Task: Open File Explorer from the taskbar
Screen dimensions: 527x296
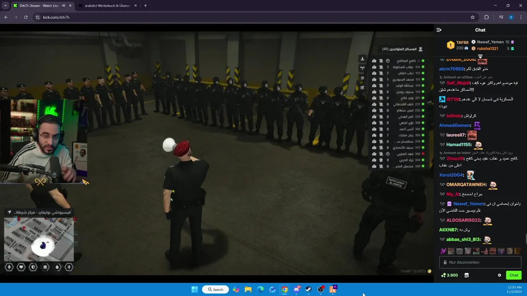Action: click(248, 289)
